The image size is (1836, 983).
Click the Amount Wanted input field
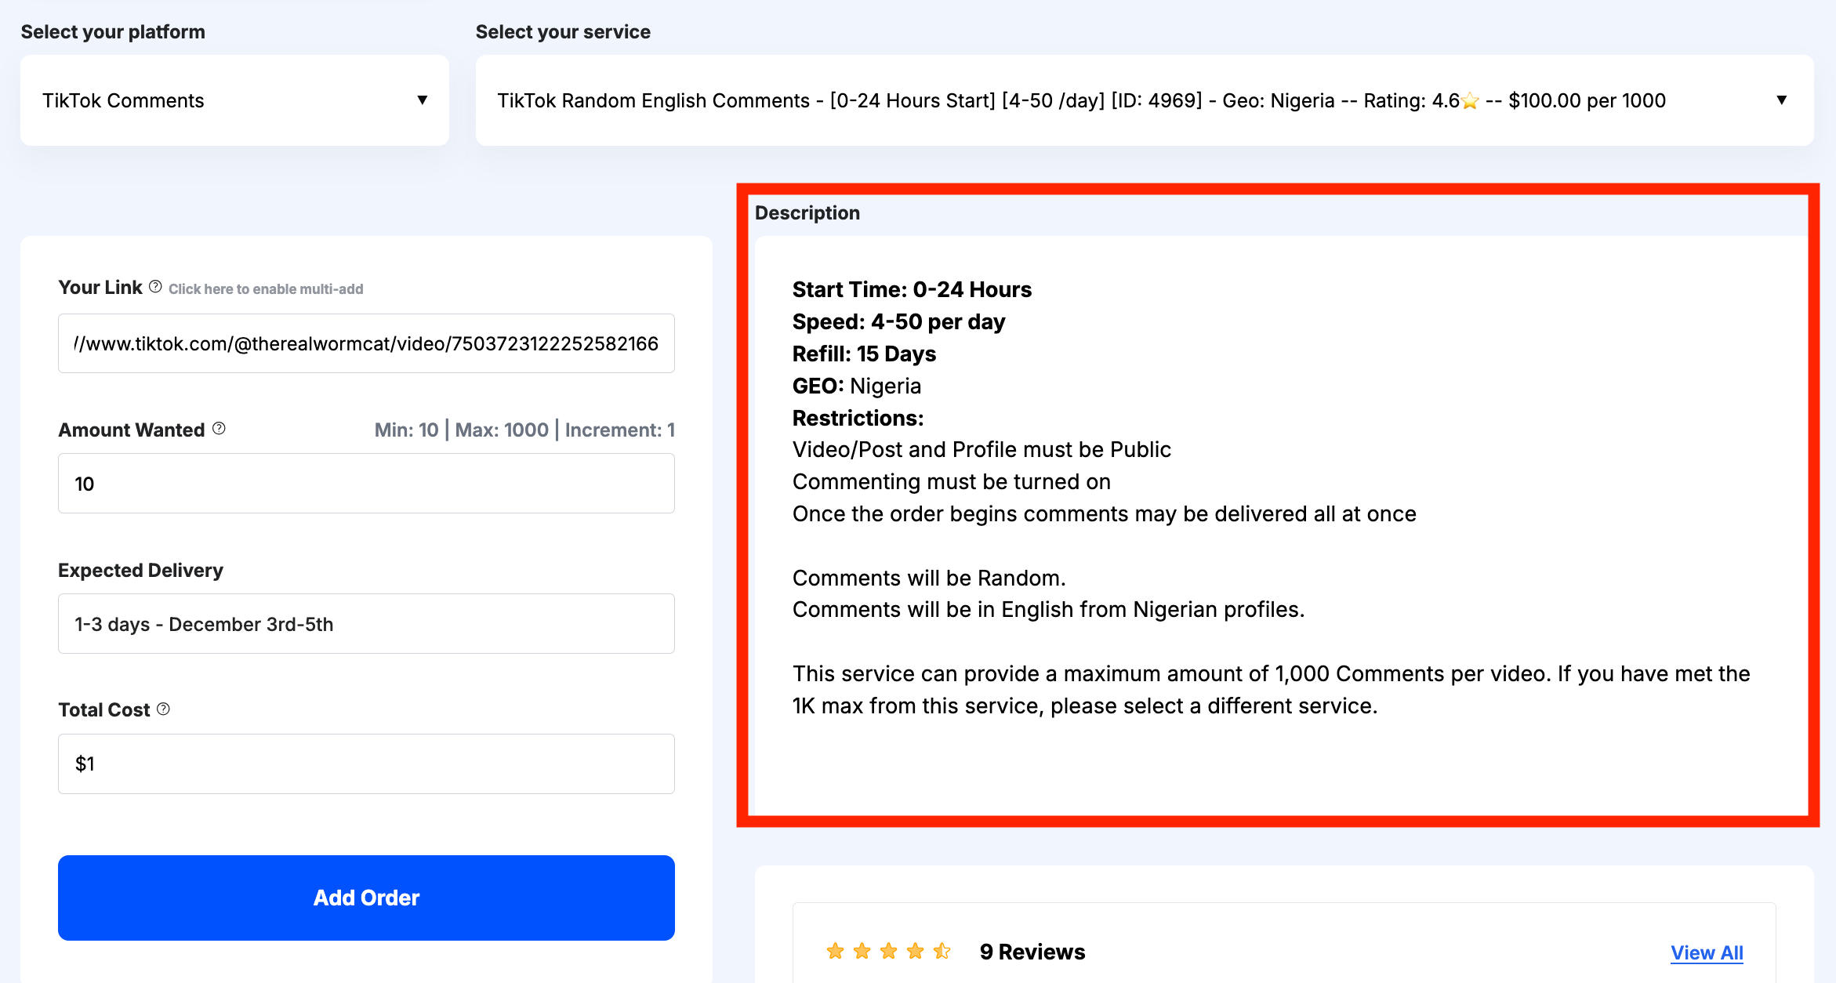point(366,484)
